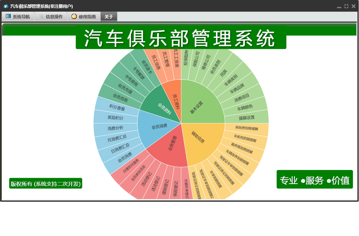359x236 pixels.
Task: Choose the 车辆年审登记 segment
Action: pos(187,188)
